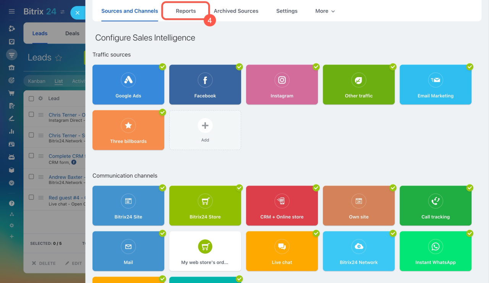Click the Bitrix 24 logo

[40, 11]
